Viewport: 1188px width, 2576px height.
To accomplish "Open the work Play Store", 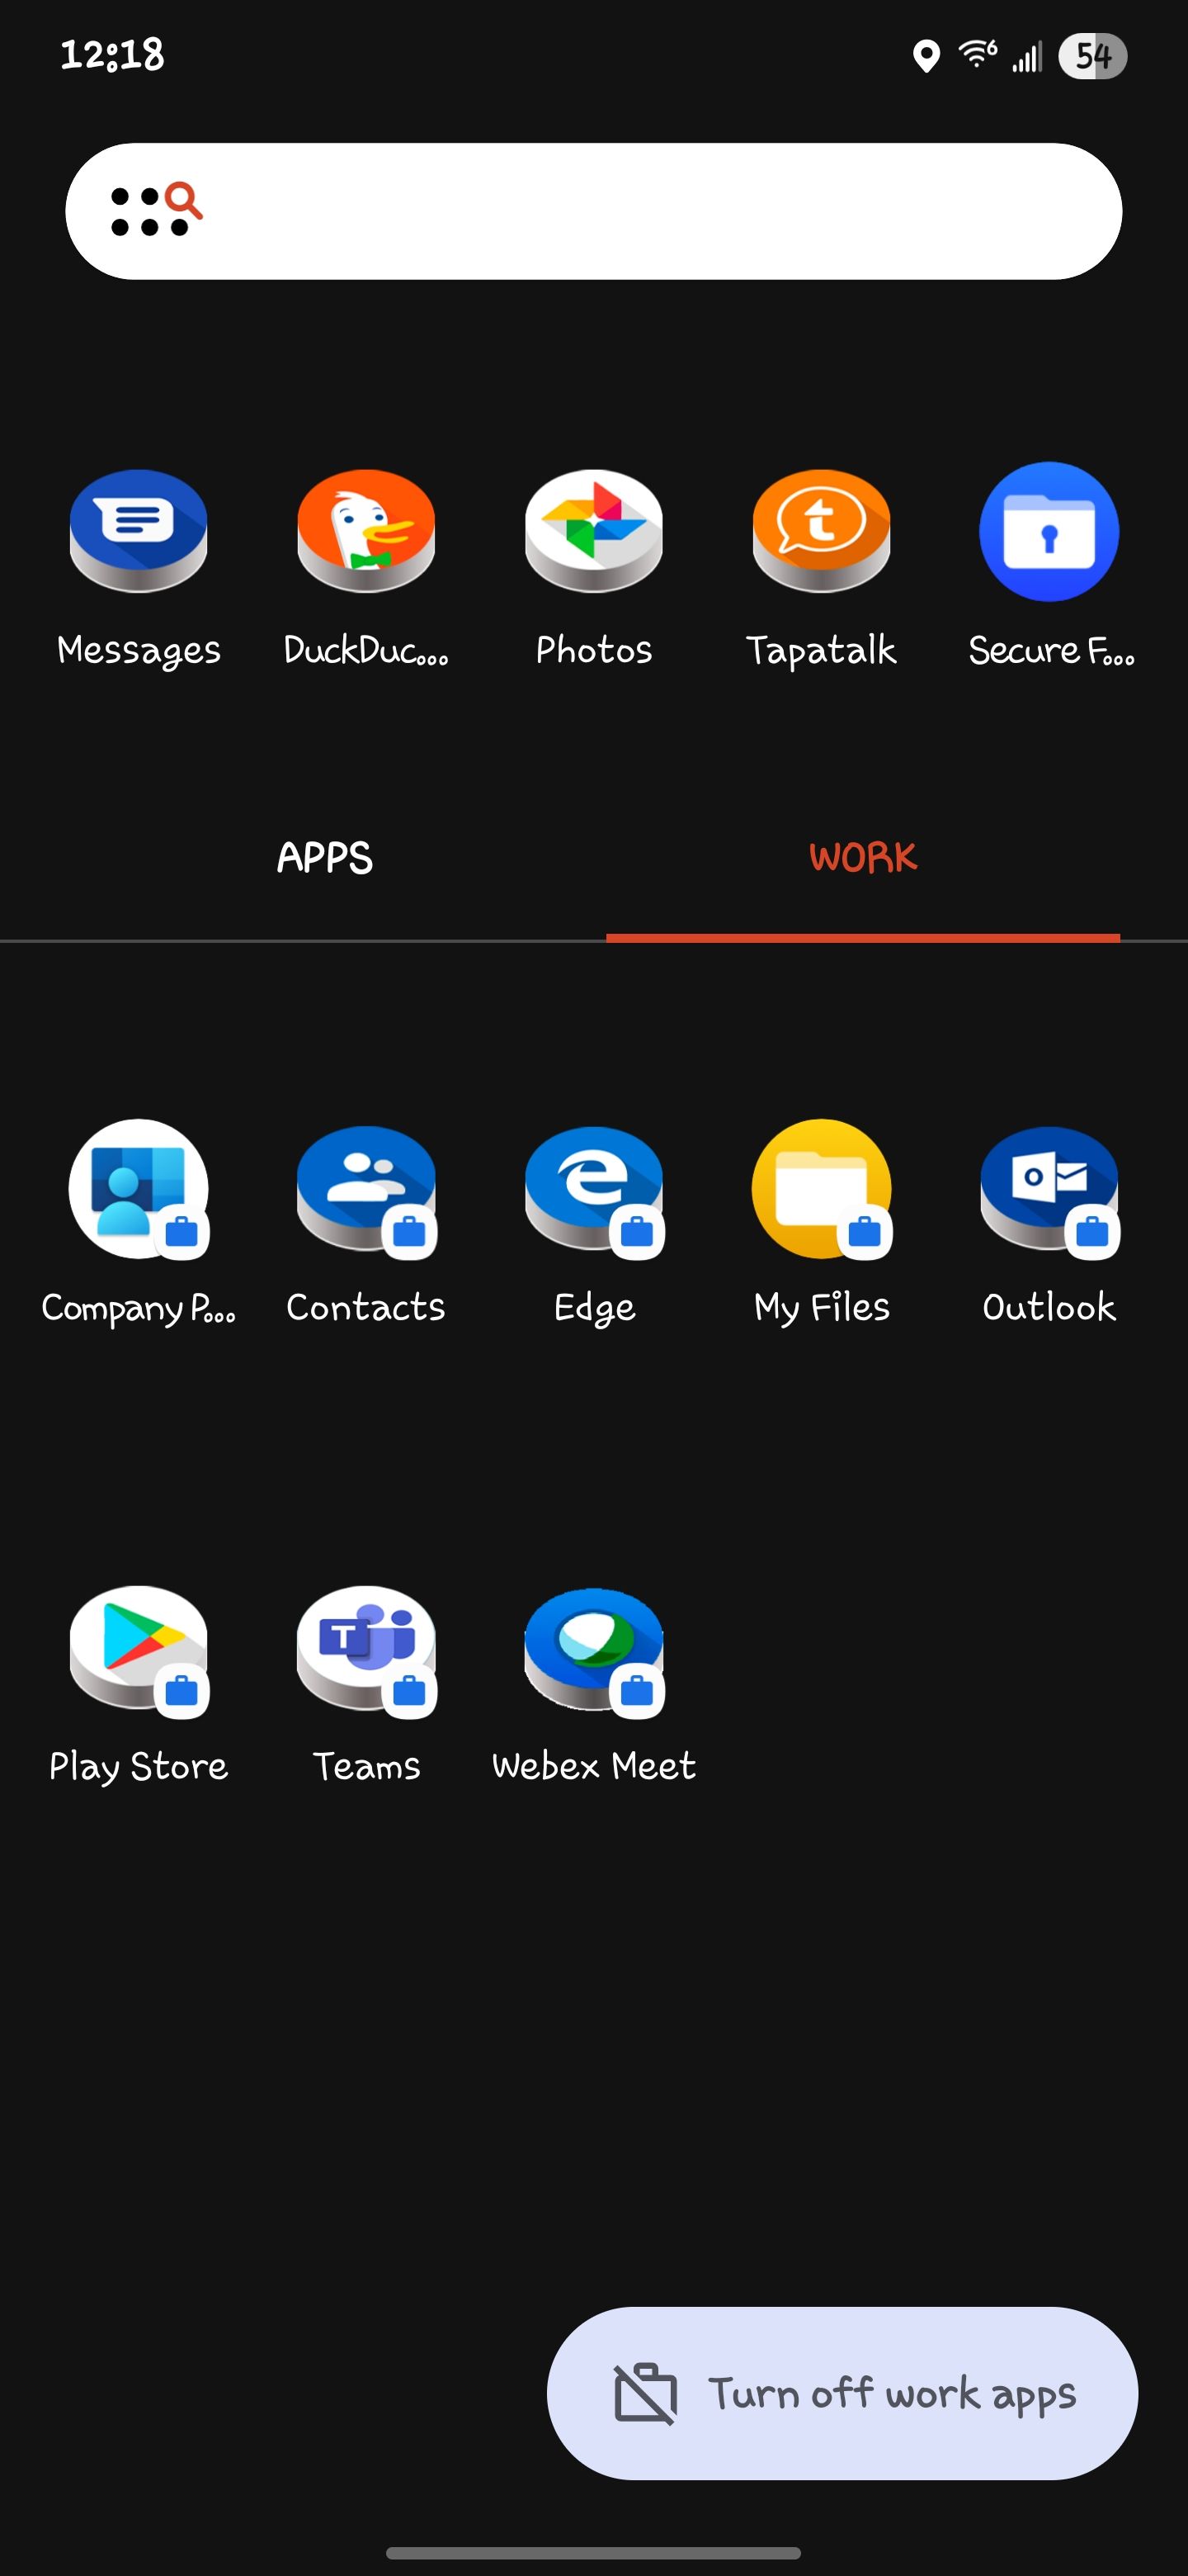I will [138, 1648].
